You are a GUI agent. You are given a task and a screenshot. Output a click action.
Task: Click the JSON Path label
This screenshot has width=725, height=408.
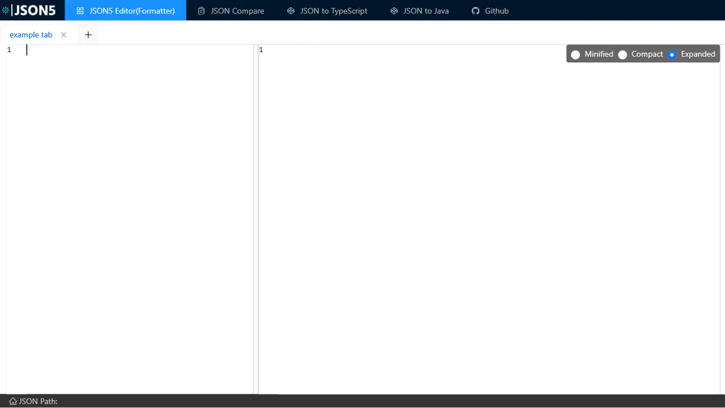point(39,401)
